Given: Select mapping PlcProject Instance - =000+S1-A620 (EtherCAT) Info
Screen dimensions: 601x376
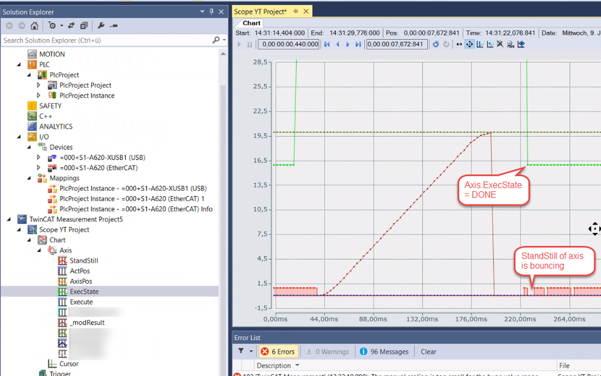Looking at the screenshot, I should 136,209.
